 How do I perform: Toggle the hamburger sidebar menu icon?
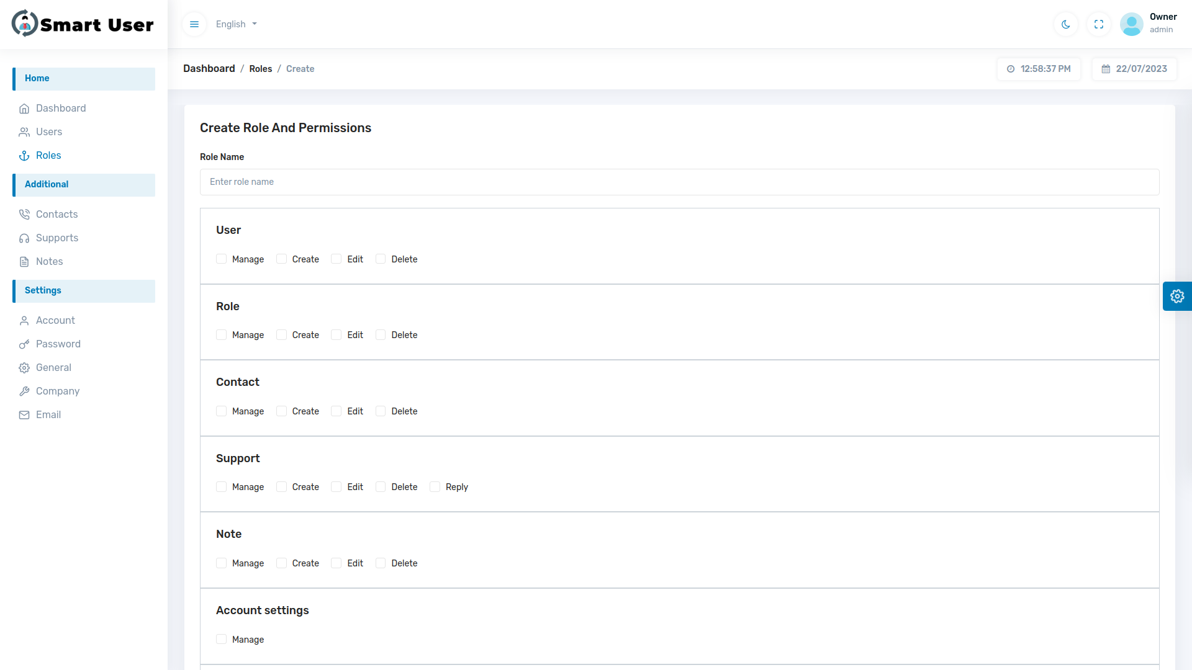coord(194,24)
